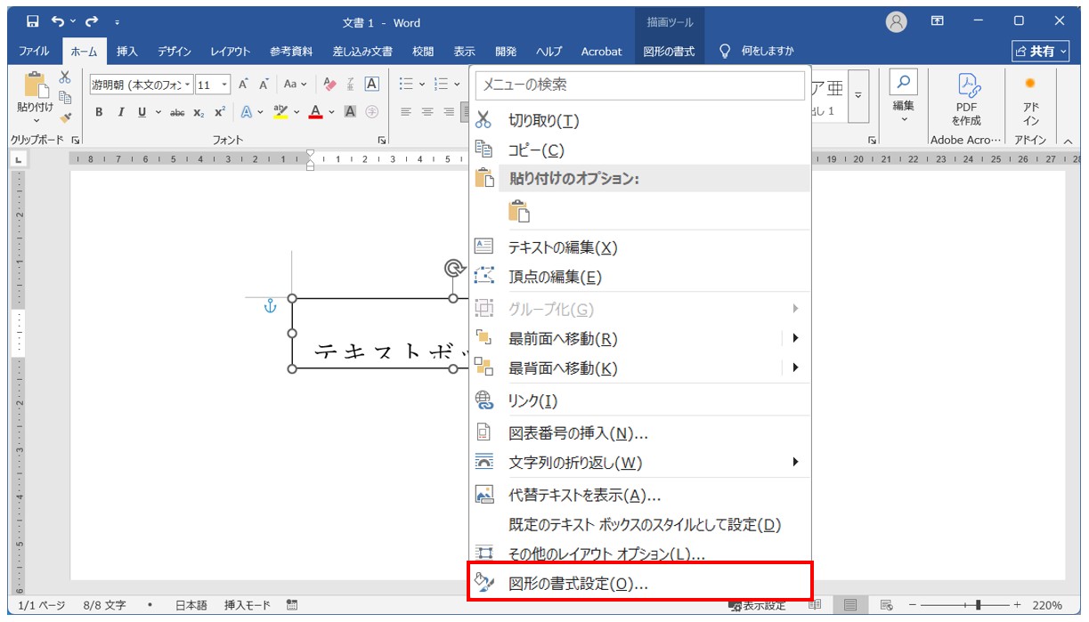Viewport: 1089px width, 622px height.
Task: Toggle Strikethrough (abc) formatting
Action: (x=177, y=112)
